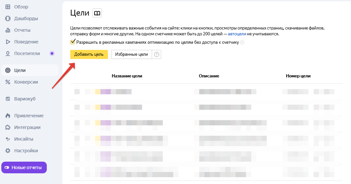The height and width of the screenshot is (184, 351).
Task: Click the Посетители person icon
Action: [8, 53]
